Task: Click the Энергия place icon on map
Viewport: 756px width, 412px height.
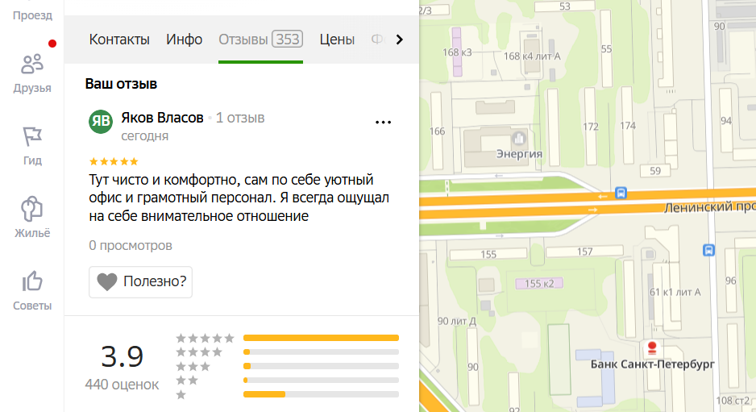Action: (x=519, y=139)
